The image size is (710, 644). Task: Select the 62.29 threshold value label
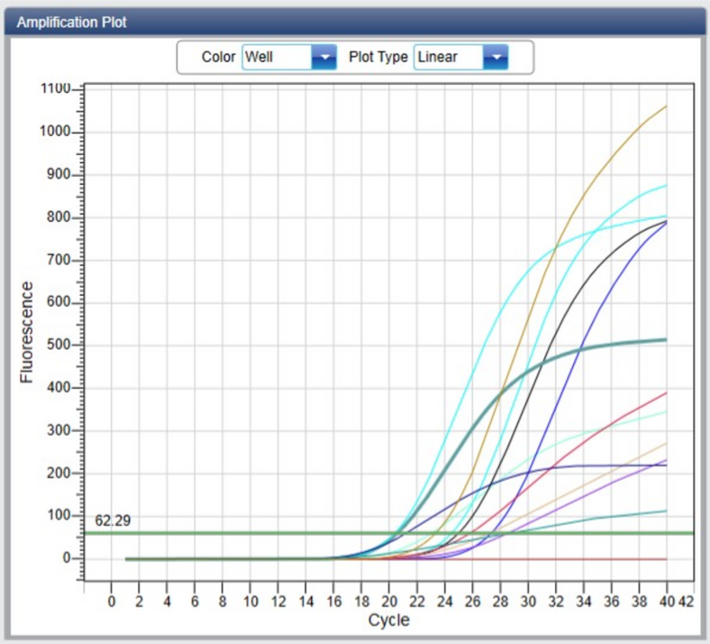click(x=114, y=520)
